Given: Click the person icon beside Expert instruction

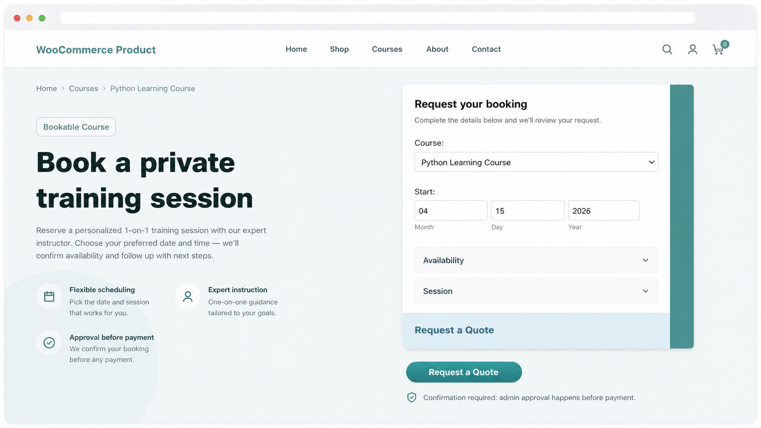Looking at the screenshot, I should tap(188, 297).
